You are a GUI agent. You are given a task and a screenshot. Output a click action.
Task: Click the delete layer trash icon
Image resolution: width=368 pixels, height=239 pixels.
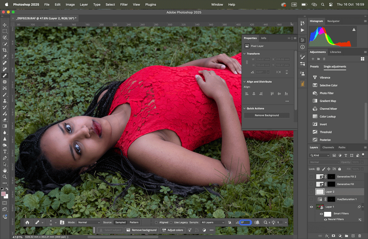[359, 236]
